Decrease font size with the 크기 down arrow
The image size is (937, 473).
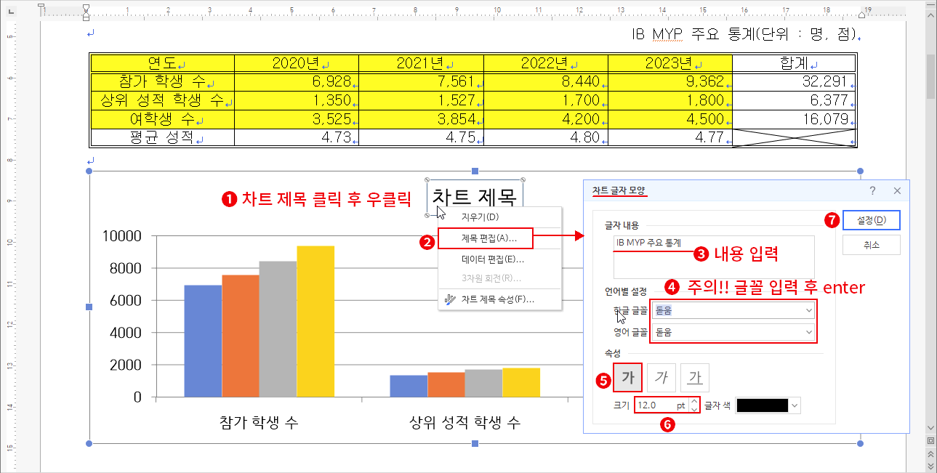coord(693,409)
